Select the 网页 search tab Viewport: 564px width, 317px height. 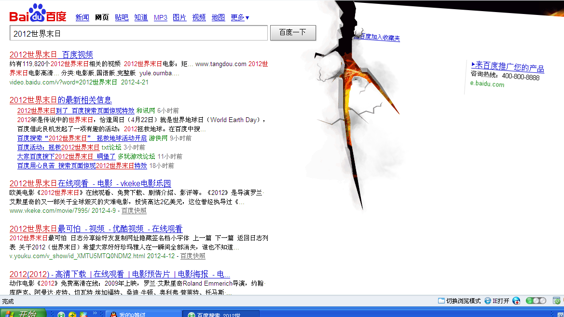click(x=102, y=17)
